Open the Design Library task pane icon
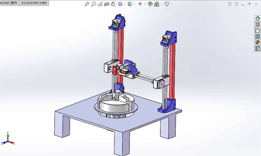This screenshot has width=261, height=156. click(x=258, y=24)
